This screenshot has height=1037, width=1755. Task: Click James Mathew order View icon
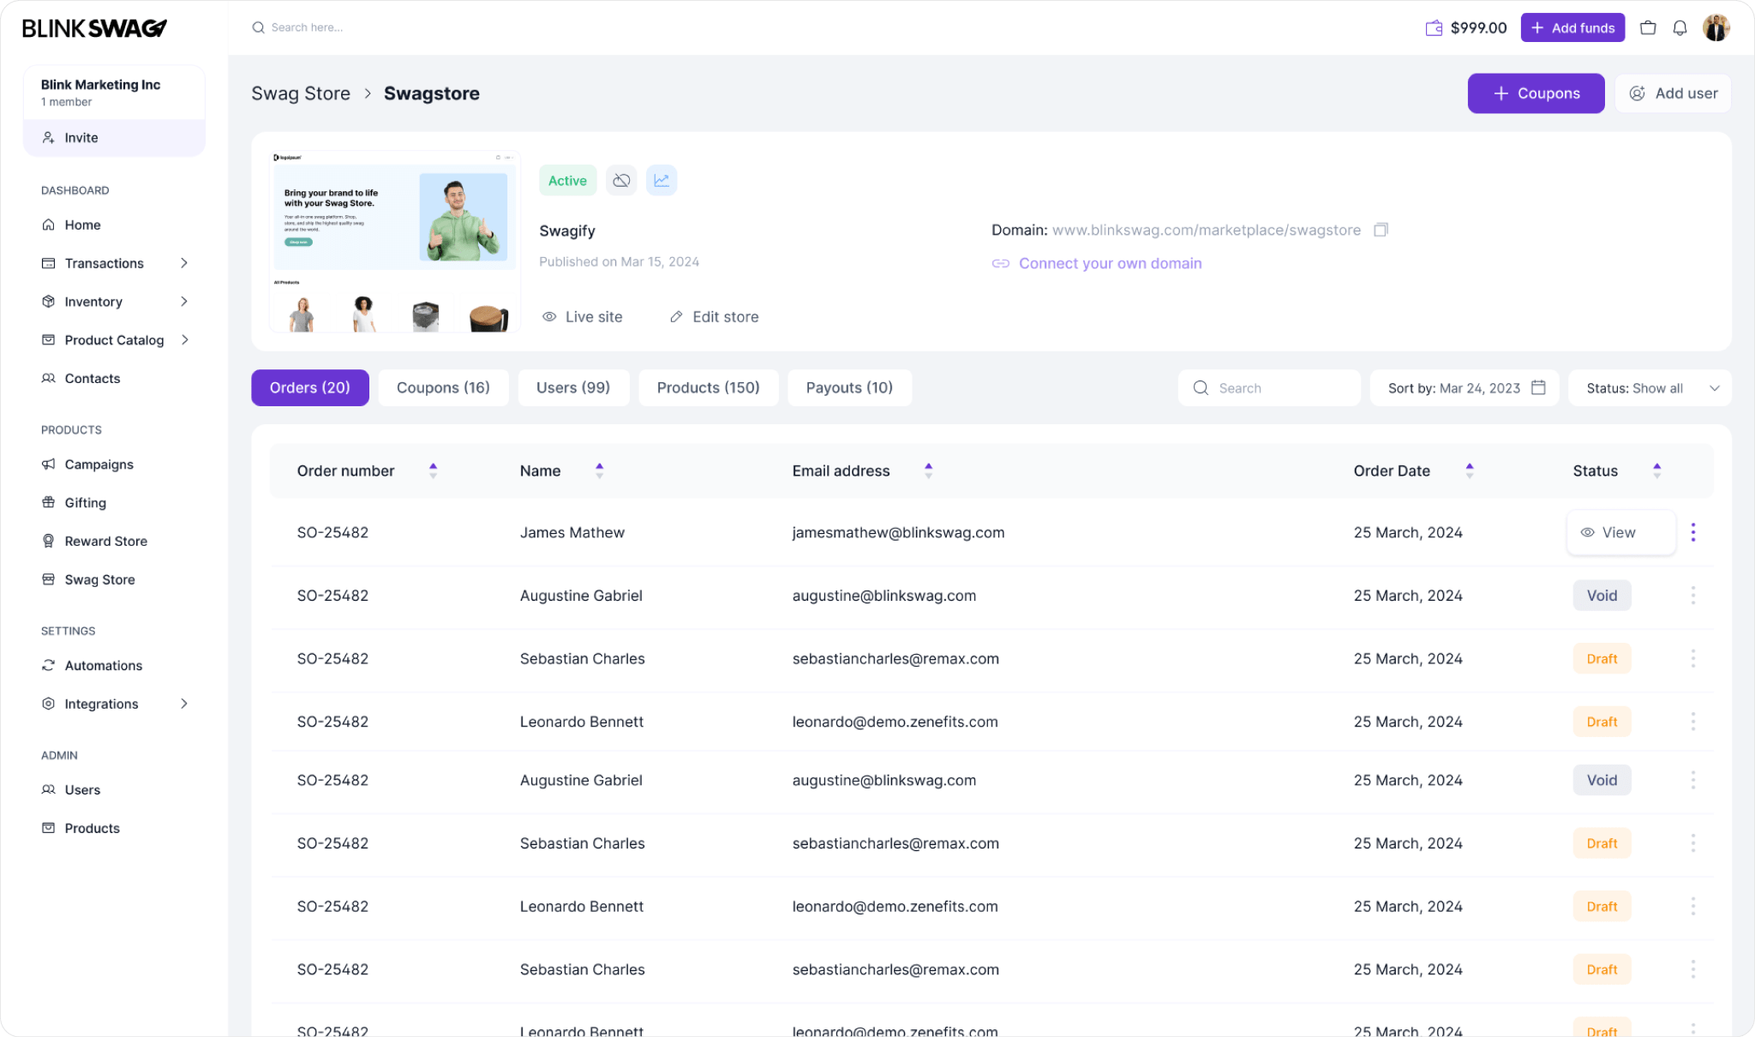pyautogui.click(x=1587, y=532)
